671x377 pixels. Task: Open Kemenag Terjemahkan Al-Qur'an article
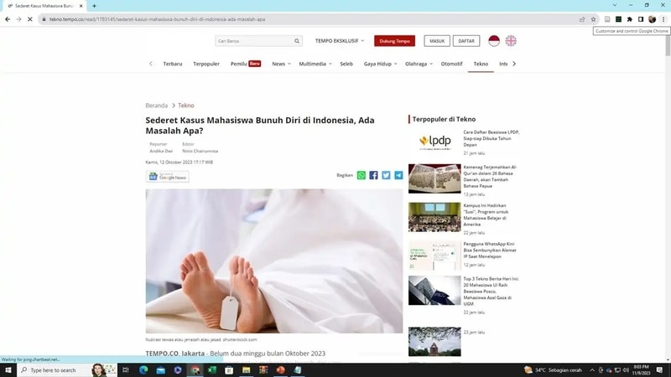490,177
